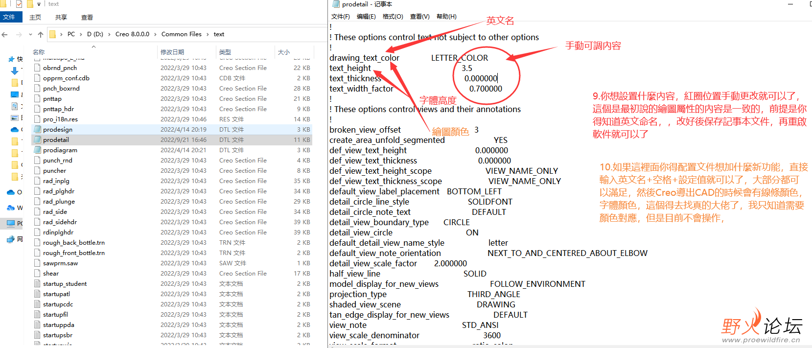Go up one folder level with the up arrow
This screenshot has width=812, height=348.
click(41, 34)
